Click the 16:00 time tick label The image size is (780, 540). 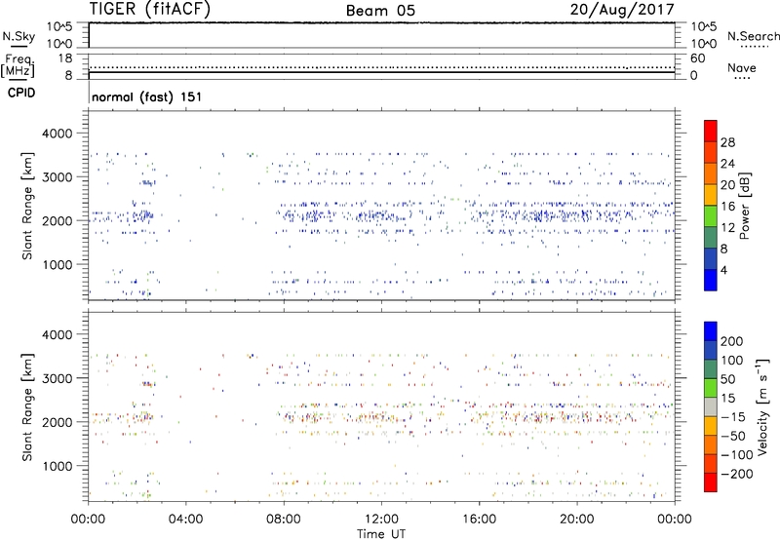tap(480, 520)
